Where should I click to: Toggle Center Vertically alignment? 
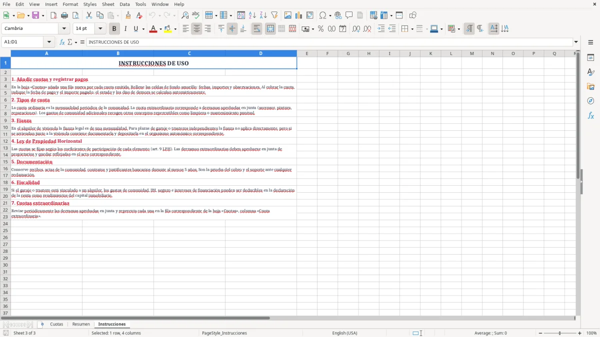click(232, 29)
